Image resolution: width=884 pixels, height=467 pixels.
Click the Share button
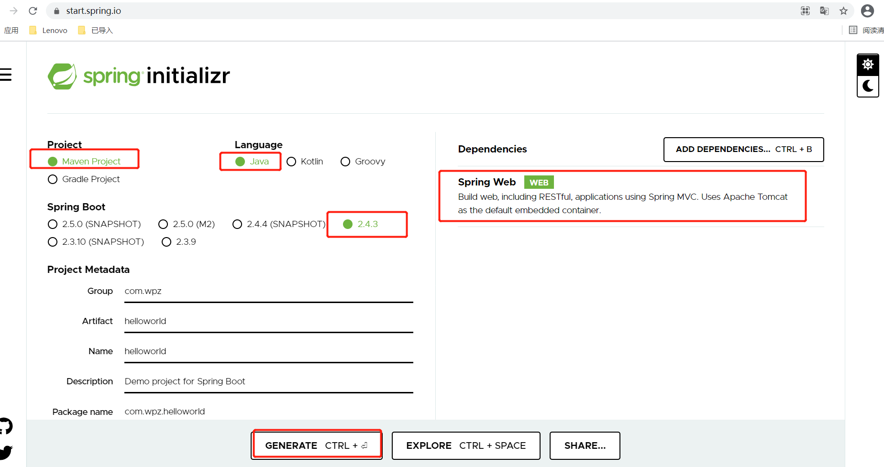pos(585,445)
